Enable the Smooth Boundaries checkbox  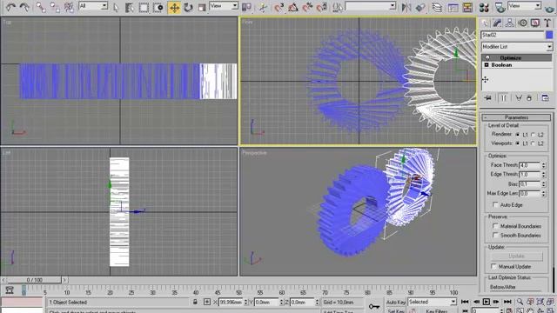coord(495,236)
